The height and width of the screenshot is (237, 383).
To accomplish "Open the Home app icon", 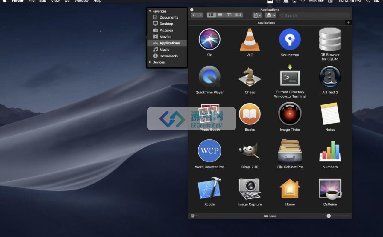I will pyautogui.click(x=290, y=189).
